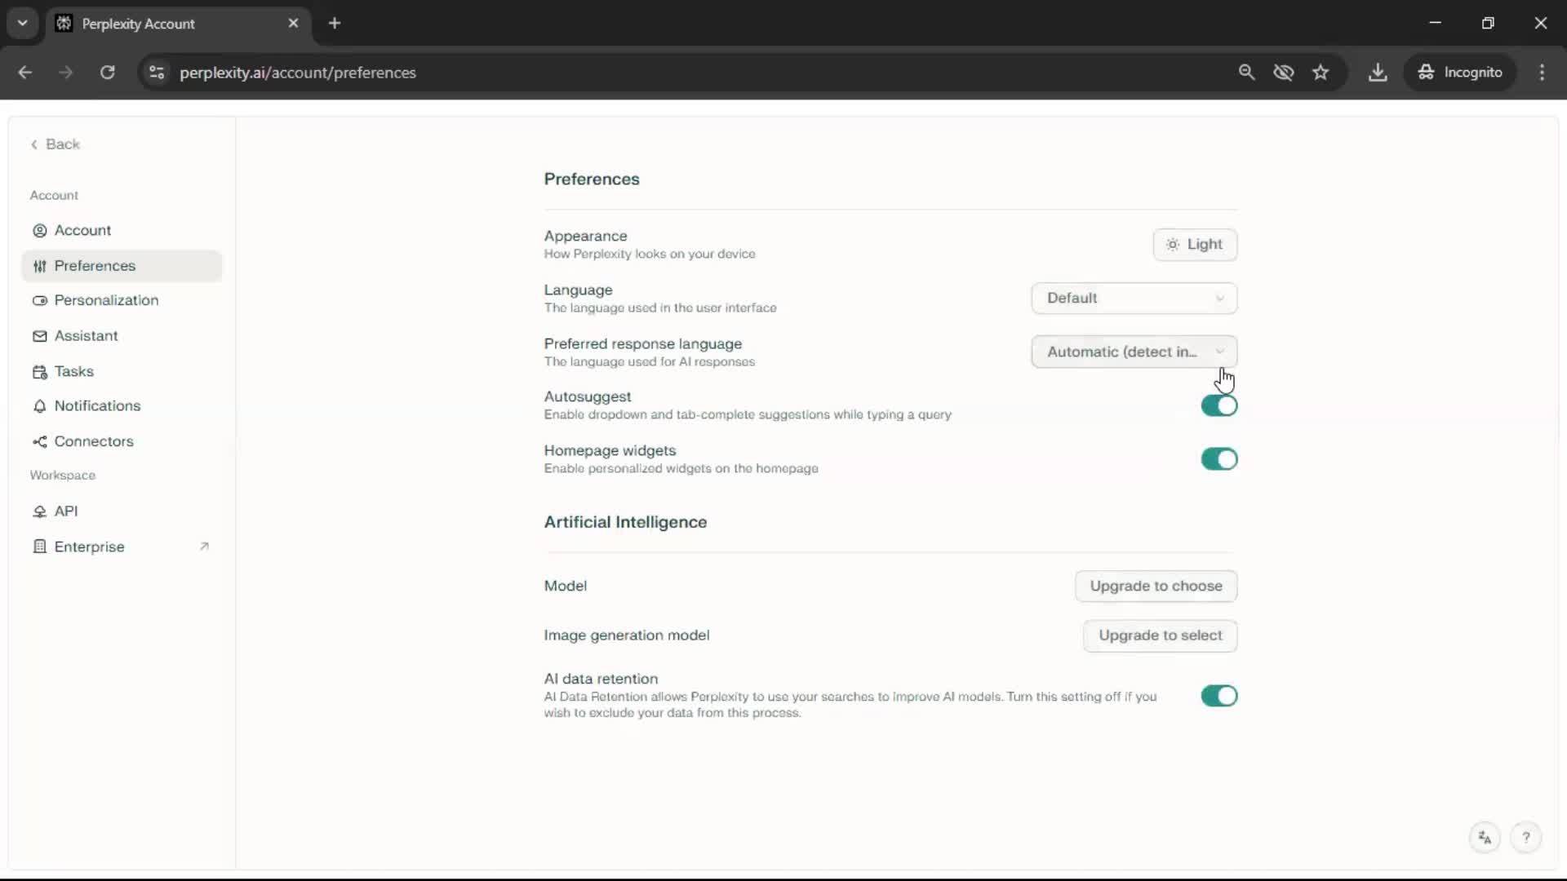1567x881 pixels.
Task: Click the third-party cookies blocked eye icon
Action: [x=1284, y=73]
